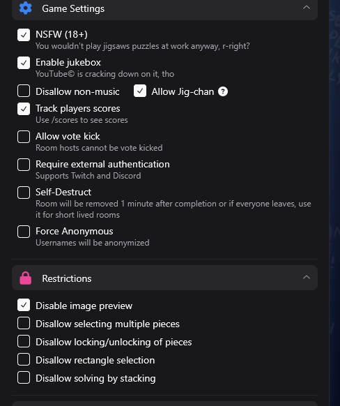Click the pink lock Restrictions icon
The image size is (340, 406).
coord(25,278)
